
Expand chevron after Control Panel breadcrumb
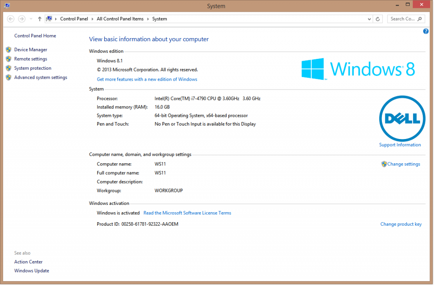click(92, 19)
